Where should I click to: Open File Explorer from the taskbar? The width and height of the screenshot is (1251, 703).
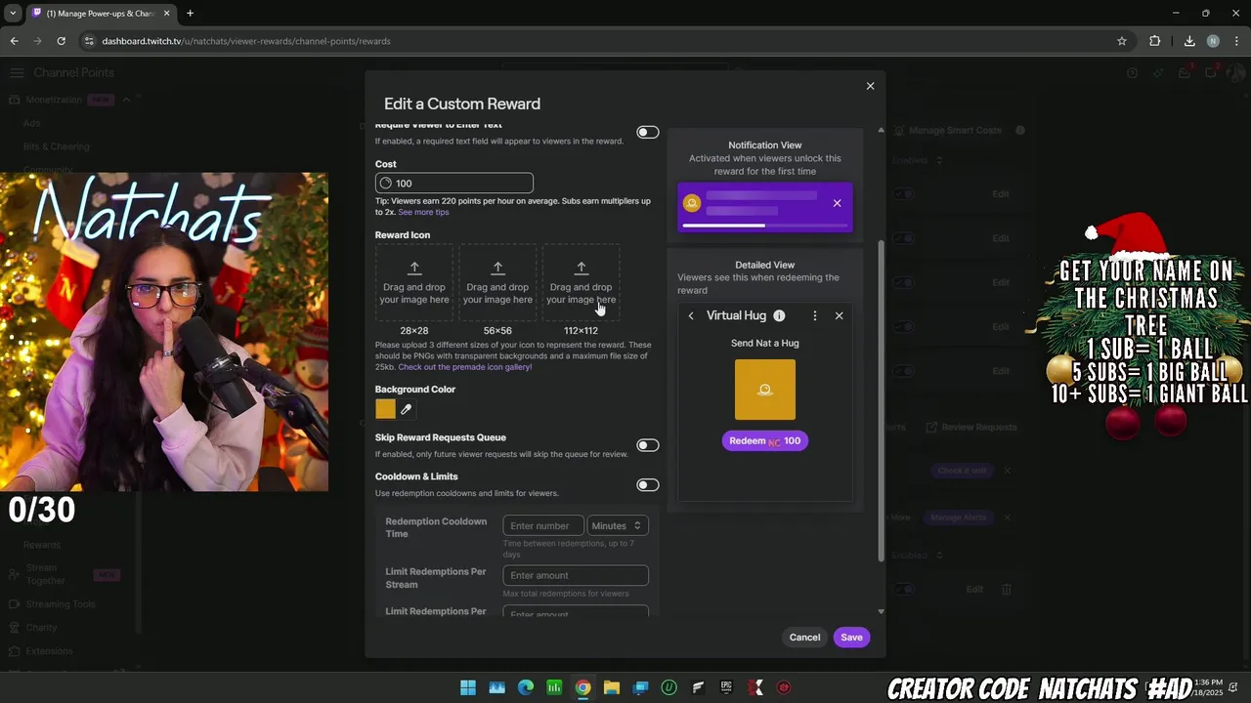tap(612, 687)
